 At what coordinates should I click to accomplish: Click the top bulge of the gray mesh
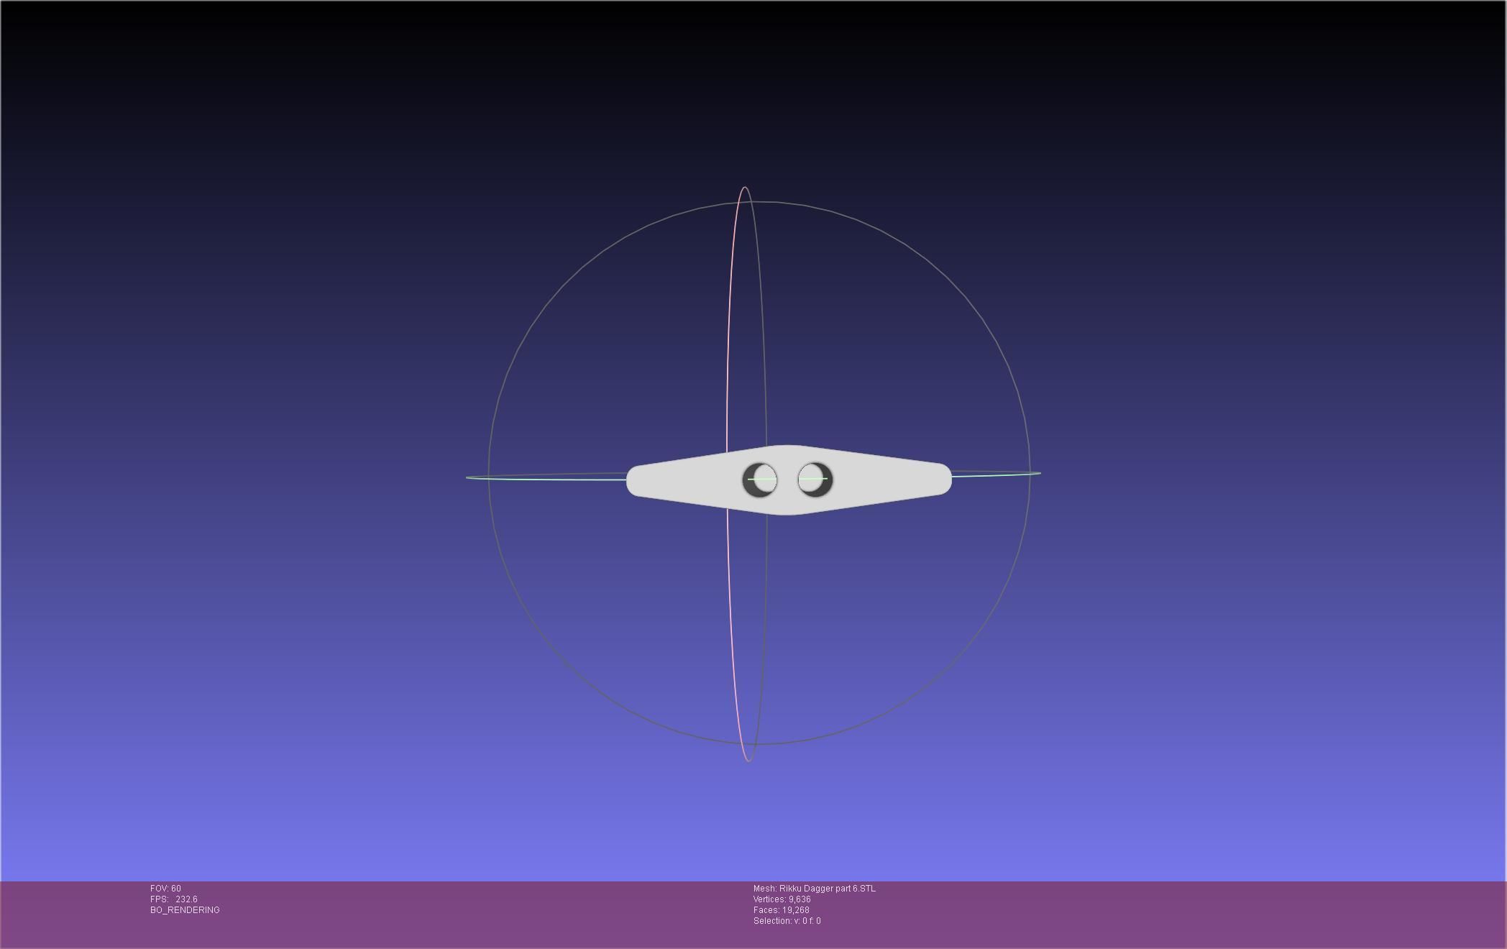(788, 451)
